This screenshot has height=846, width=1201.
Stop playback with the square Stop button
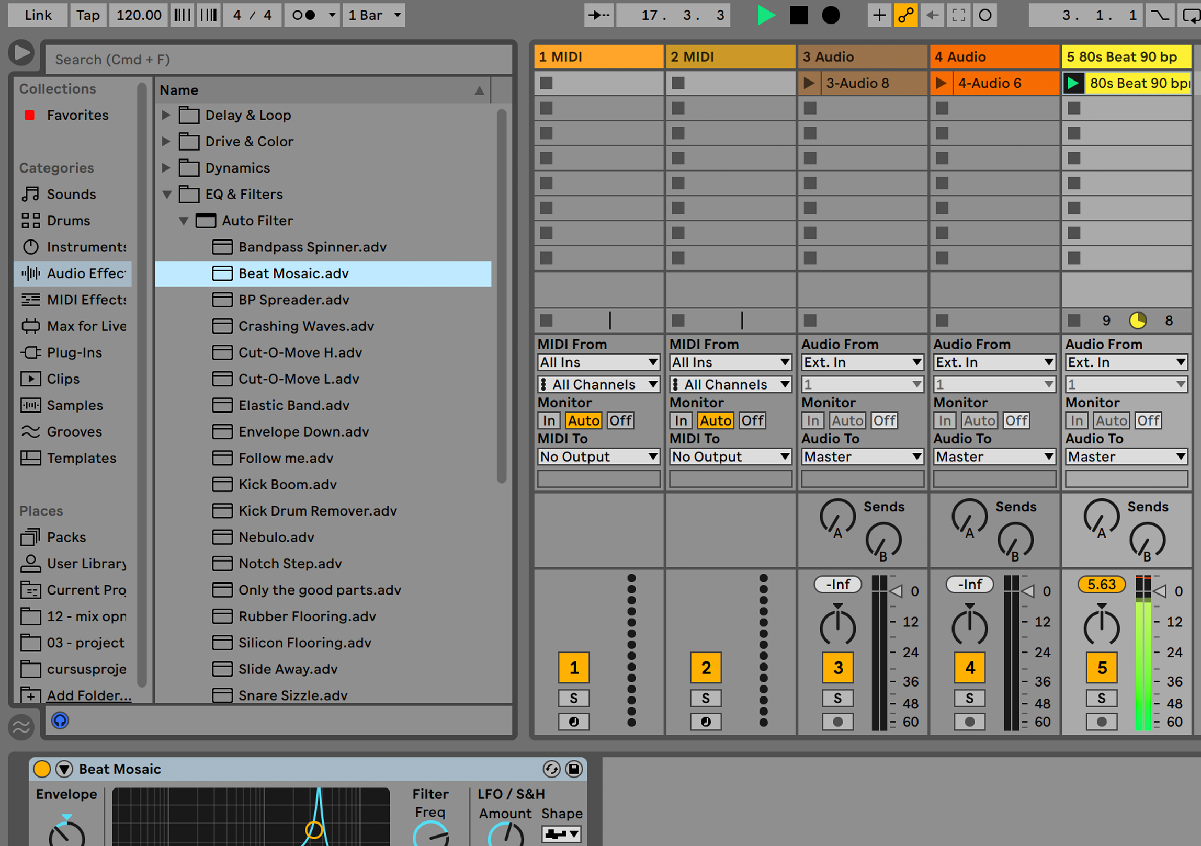pos(798,15)
